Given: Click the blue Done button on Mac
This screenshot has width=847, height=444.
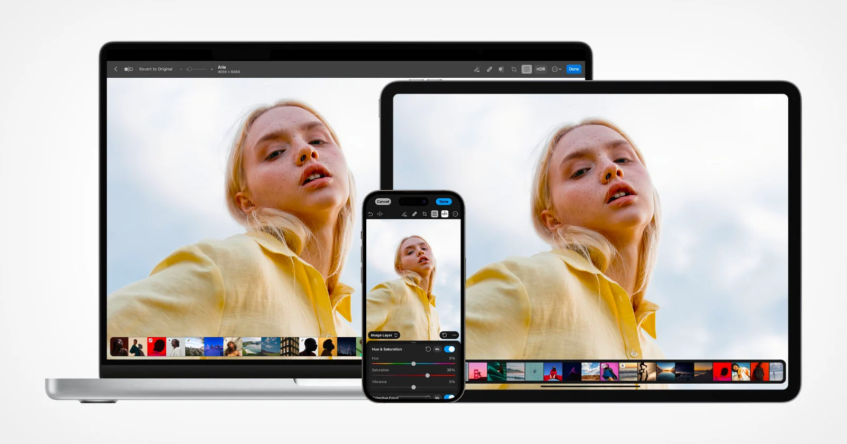Looking at the screenshot, I should pyautogui.click(x=574, y=69).
